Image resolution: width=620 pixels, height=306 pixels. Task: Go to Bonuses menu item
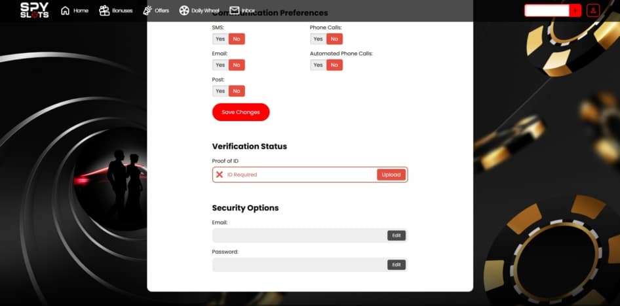122,10
